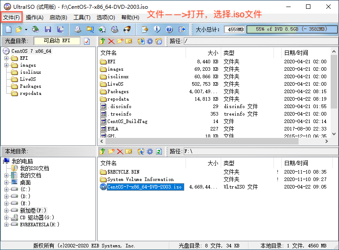Click the disc pane path field showing /

261,41
